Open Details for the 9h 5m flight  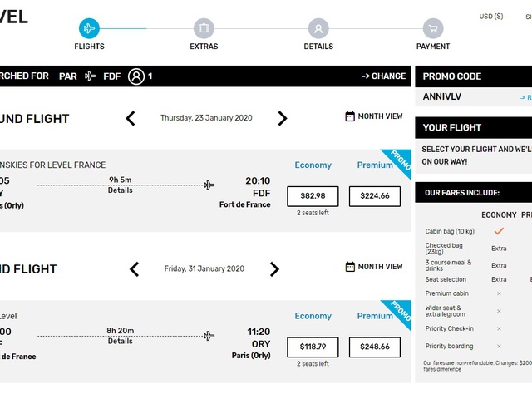(x=120, y=190)
